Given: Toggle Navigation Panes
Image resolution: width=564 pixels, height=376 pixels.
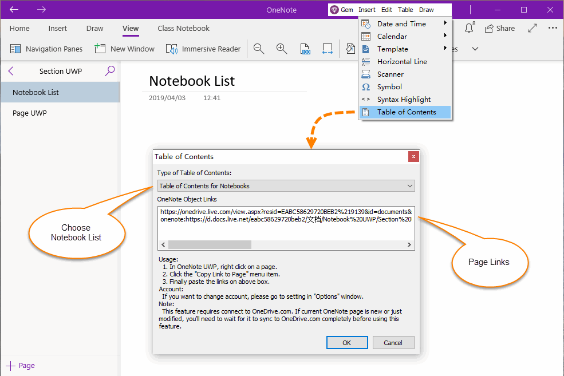Looking at the screenshot, I should tap(46, 49).
